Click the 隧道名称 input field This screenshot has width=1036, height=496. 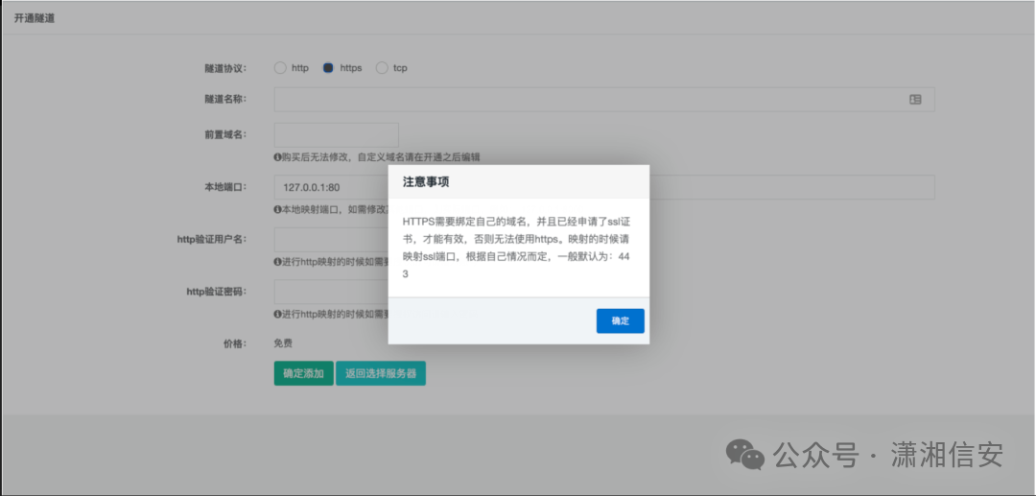tap(604, 99)
